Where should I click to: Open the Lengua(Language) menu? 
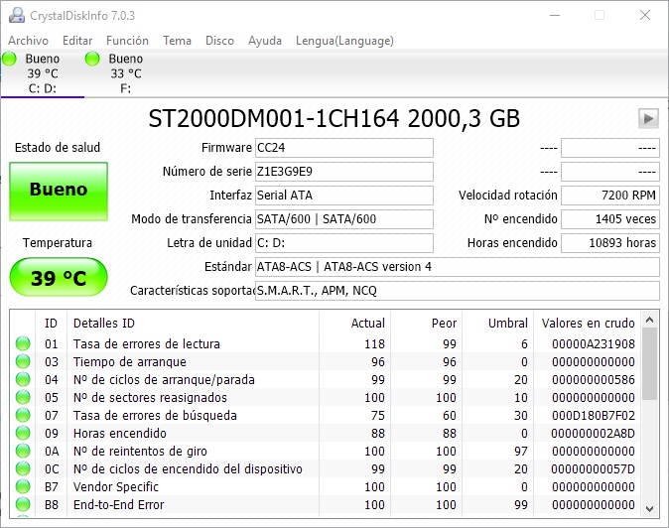point(344,41)
